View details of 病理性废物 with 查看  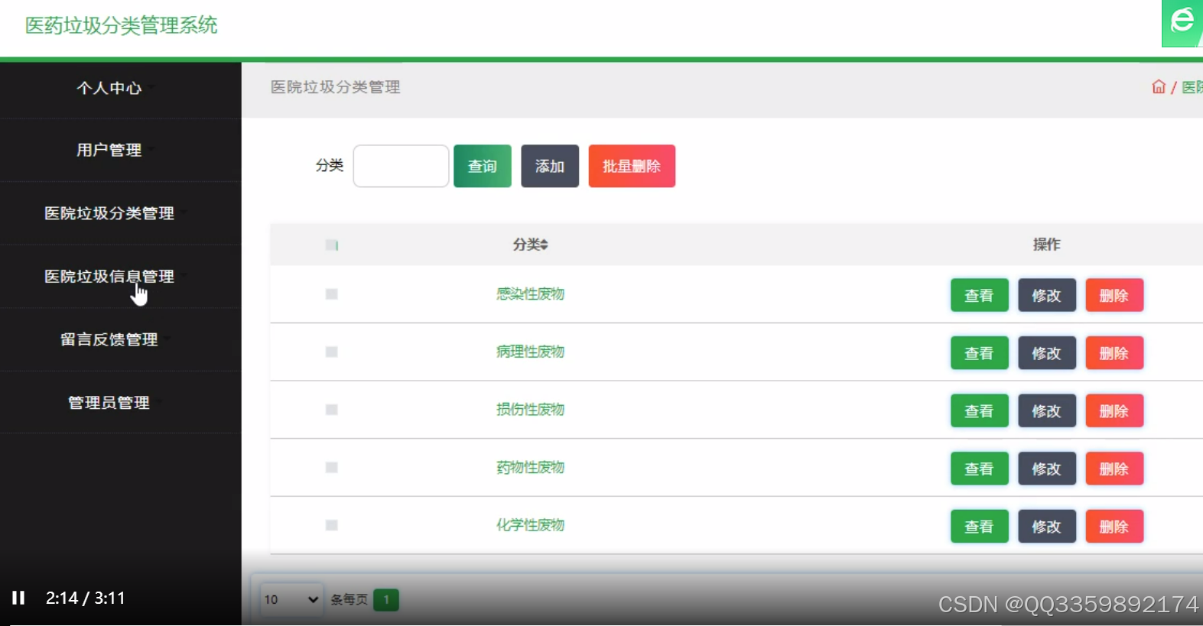pyautogui.click(x=979, y=353)
